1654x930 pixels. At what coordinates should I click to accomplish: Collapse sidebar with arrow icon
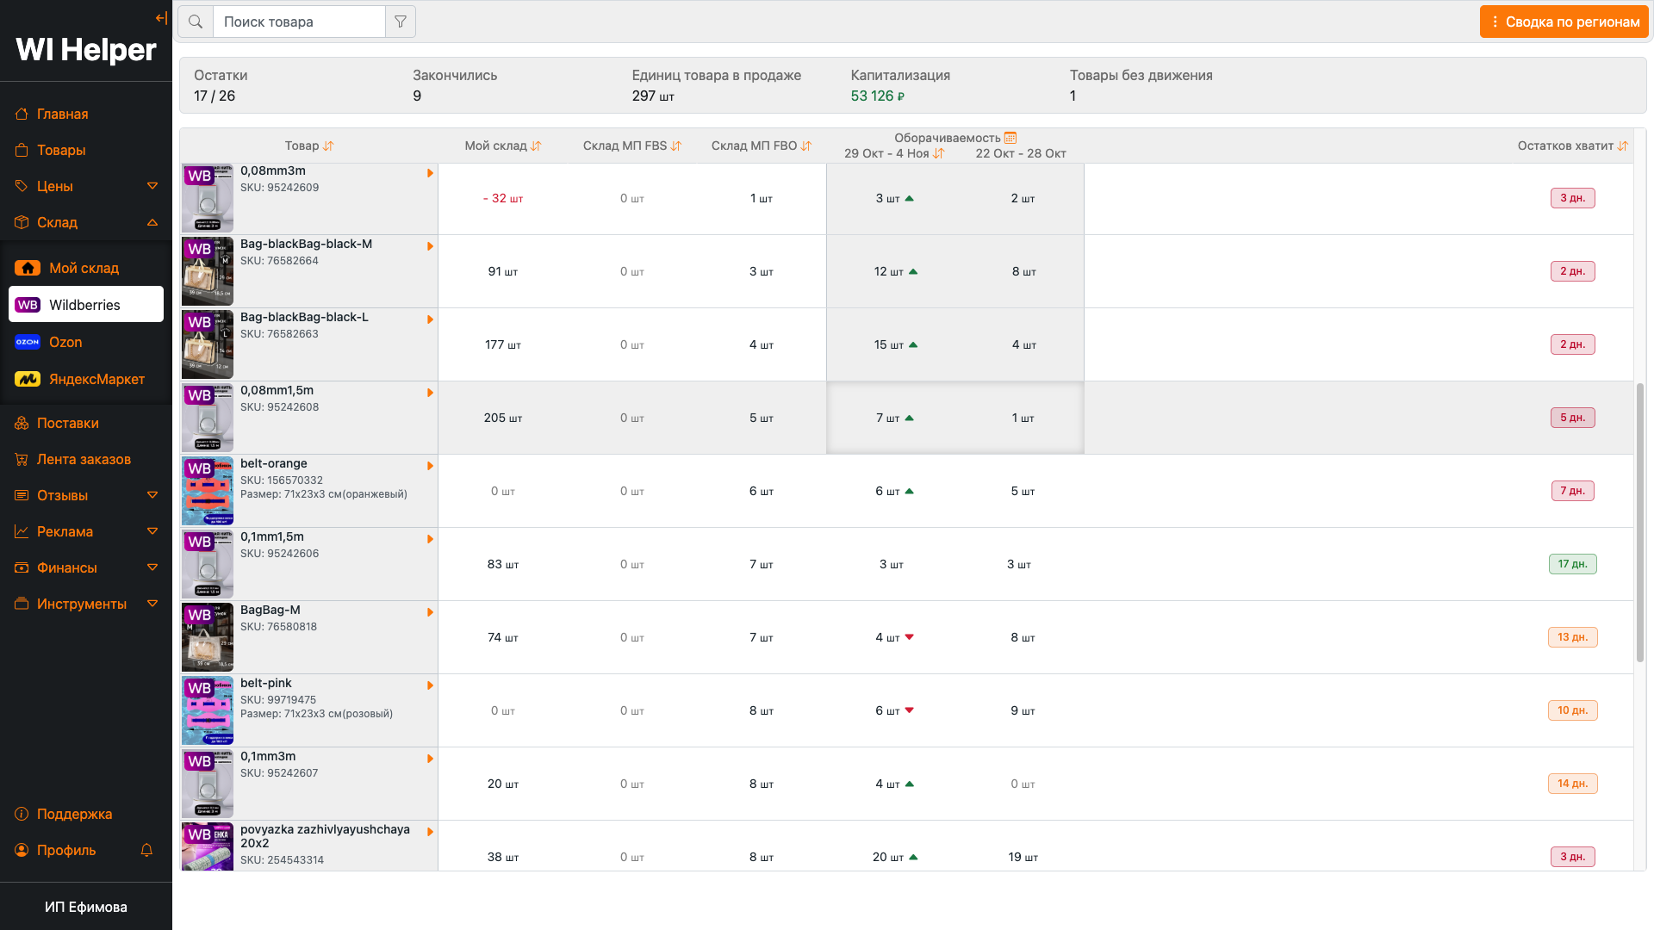pos(161,18)
